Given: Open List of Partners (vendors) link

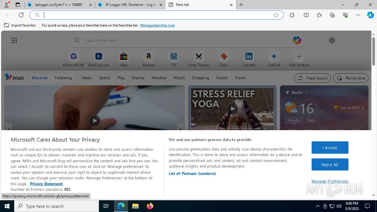Looking at the screenshot, I should [192, 173].
